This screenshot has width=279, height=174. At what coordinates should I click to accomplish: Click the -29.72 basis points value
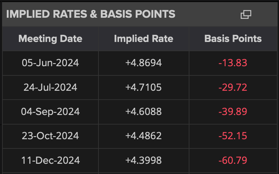233,87
